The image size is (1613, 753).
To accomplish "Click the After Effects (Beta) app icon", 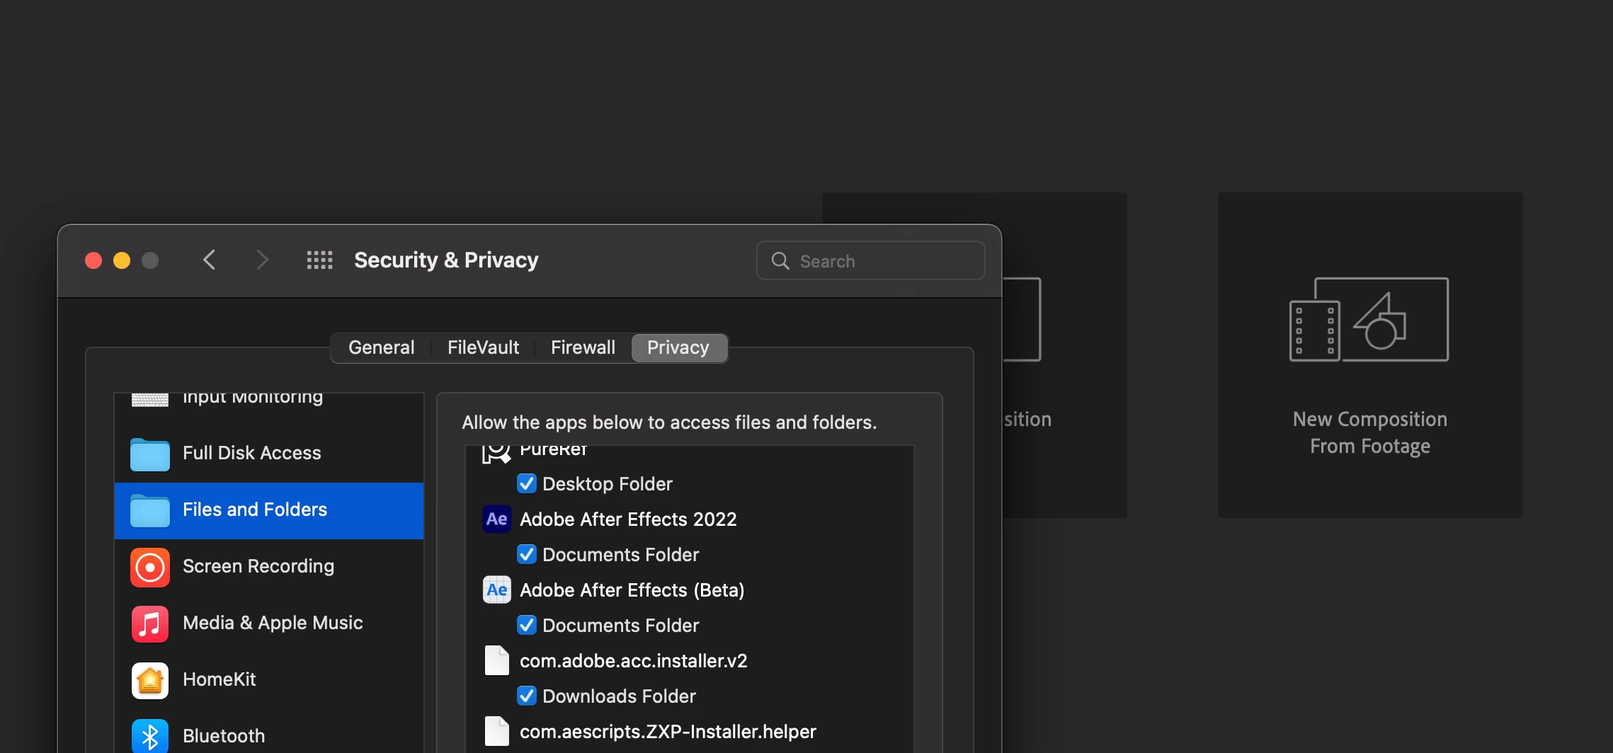I will pos(497,590).
